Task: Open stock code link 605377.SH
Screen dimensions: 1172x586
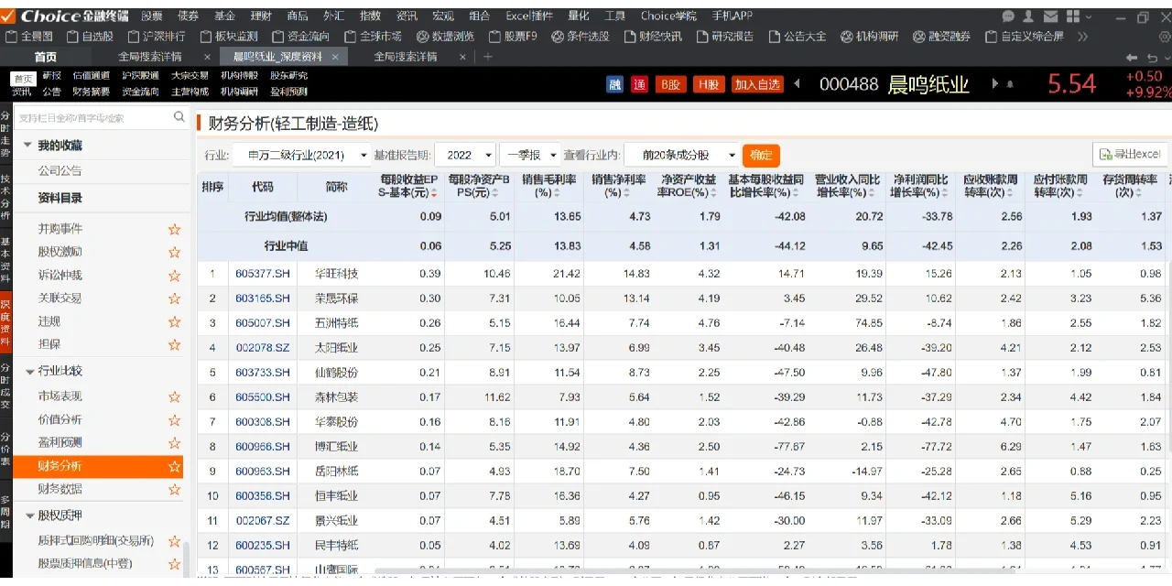Action: [x=263, y=274]
